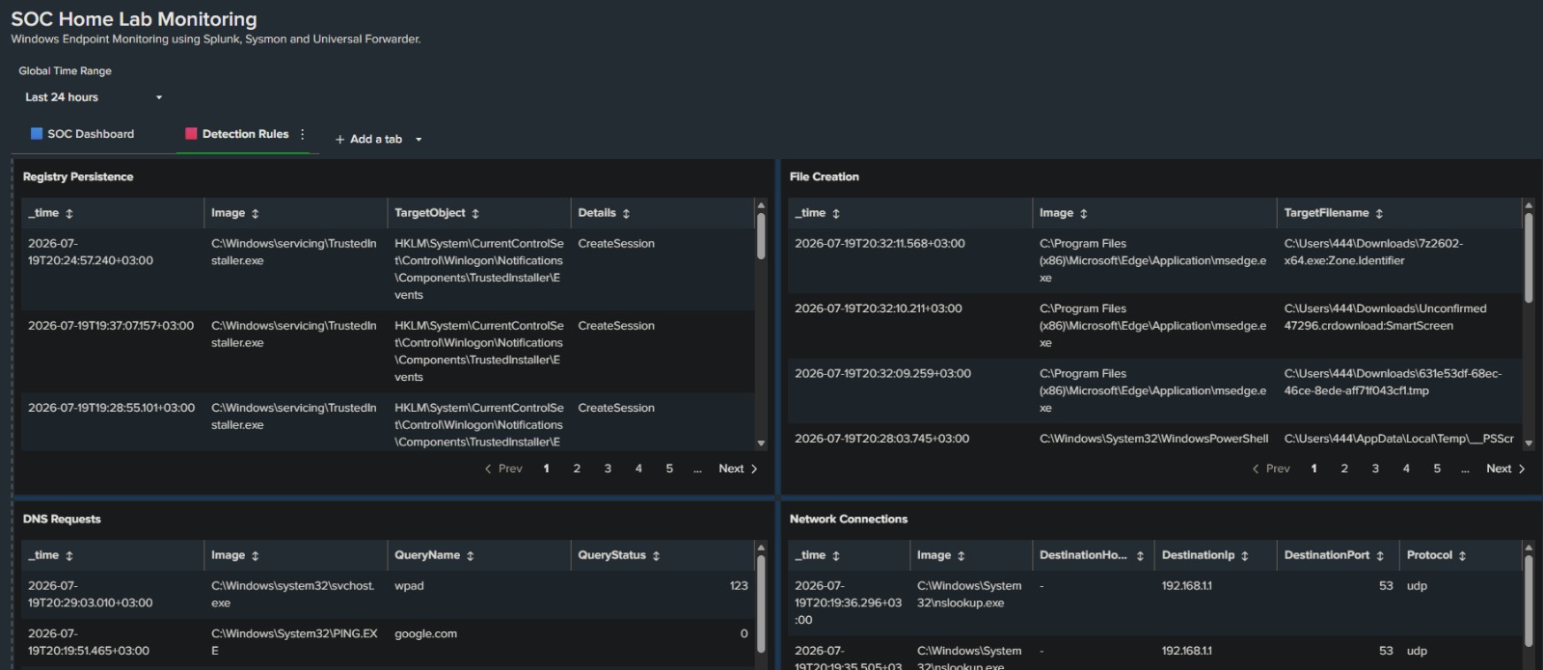This screenshot has width=1543, height=670.
Task: Sort File Creation by Image column
Action: click(1063, 213)
